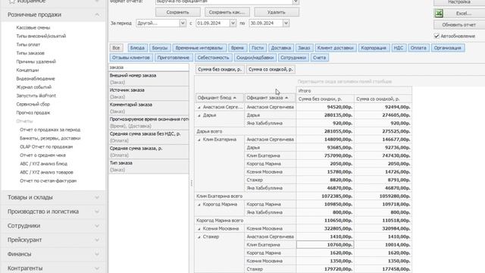Image resolution: width=485 pixels, height=273 pixels.
Task: Select the Источник заказа field
Action: 149,93
